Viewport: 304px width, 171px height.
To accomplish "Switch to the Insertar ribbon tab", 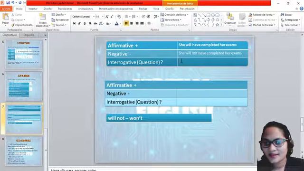I will click(33, 9).
